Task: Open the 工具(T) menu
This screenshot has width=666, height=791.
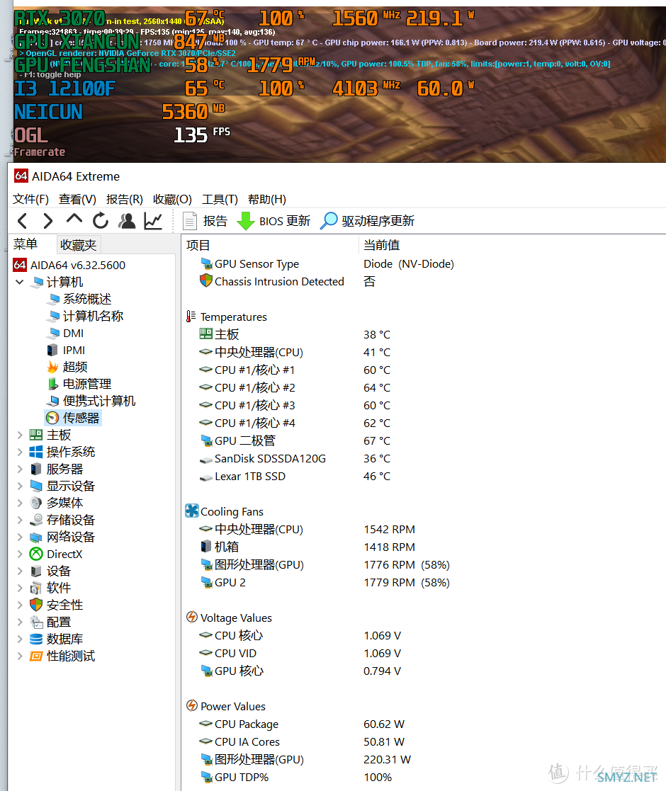Action: [x=220, y=199]
